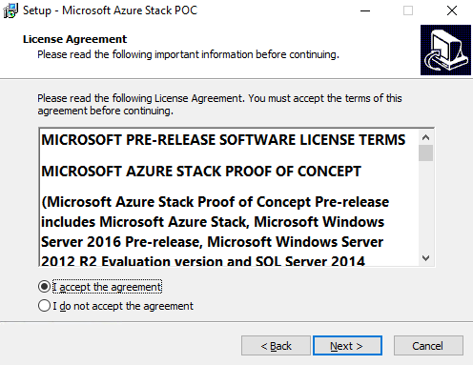Screen dimensions: 473x365
Task: Click inside the license paragraph mentioning Windows Server 2016
Action: click(215, 232)
